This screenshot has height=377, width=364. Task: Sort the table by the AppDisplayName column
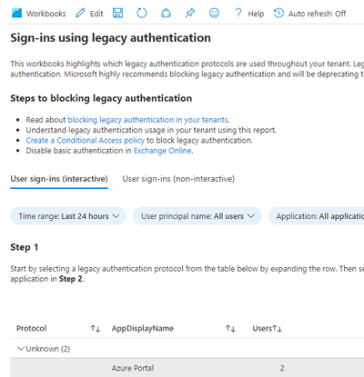tap(230, 329)
